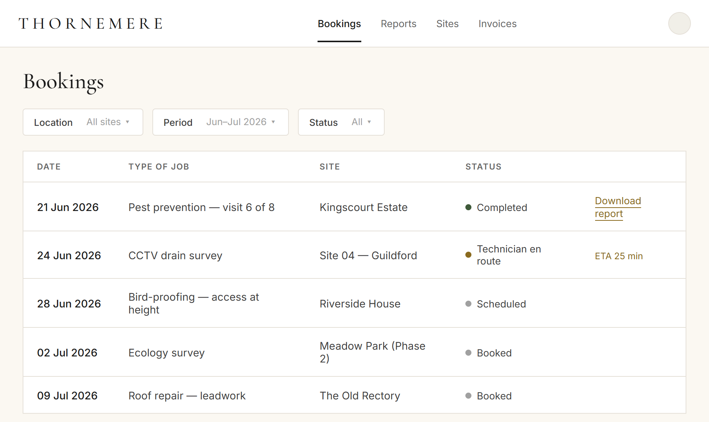Image resolution: width=709 pixels, height=422 pixels.
Task: Switch to the Bookings tab
Action: pos(339,24)
